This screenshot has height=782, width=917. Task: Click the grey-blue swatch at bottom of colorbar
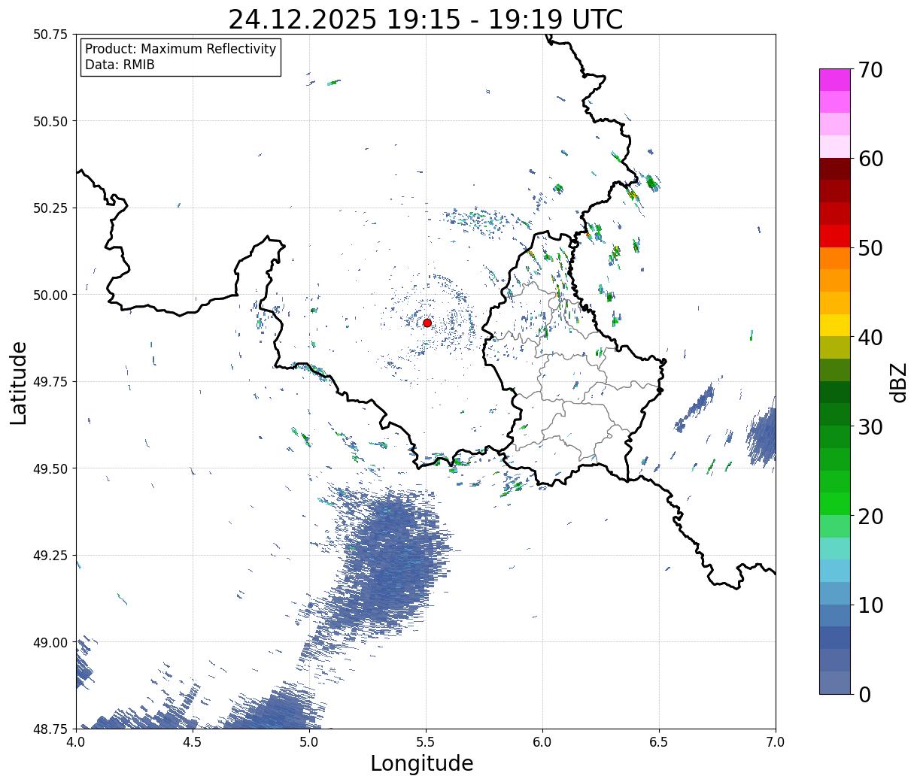[x=835, y=682]
